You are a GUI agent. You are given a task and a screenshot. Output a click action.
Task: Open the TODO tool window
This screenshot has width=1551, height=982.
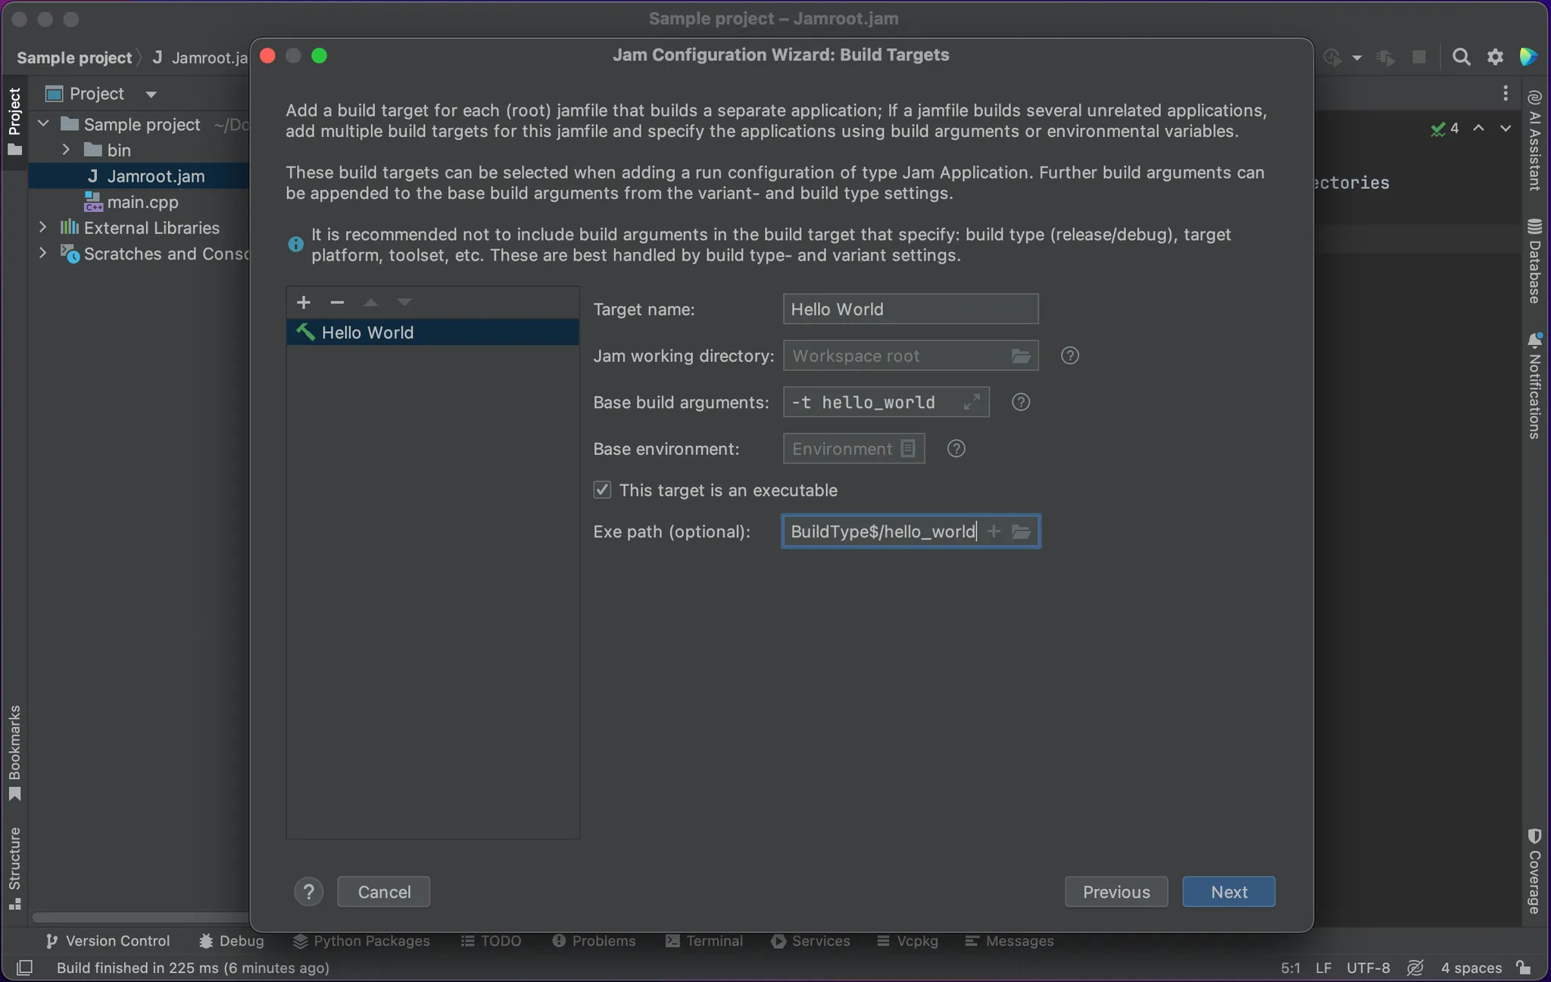tap(491, 940)
